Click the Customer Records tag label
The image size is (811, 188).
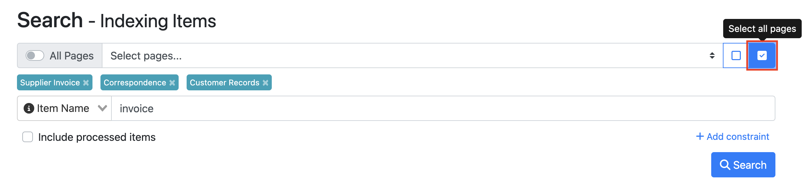pyautogui.click(x=225, y=83)
